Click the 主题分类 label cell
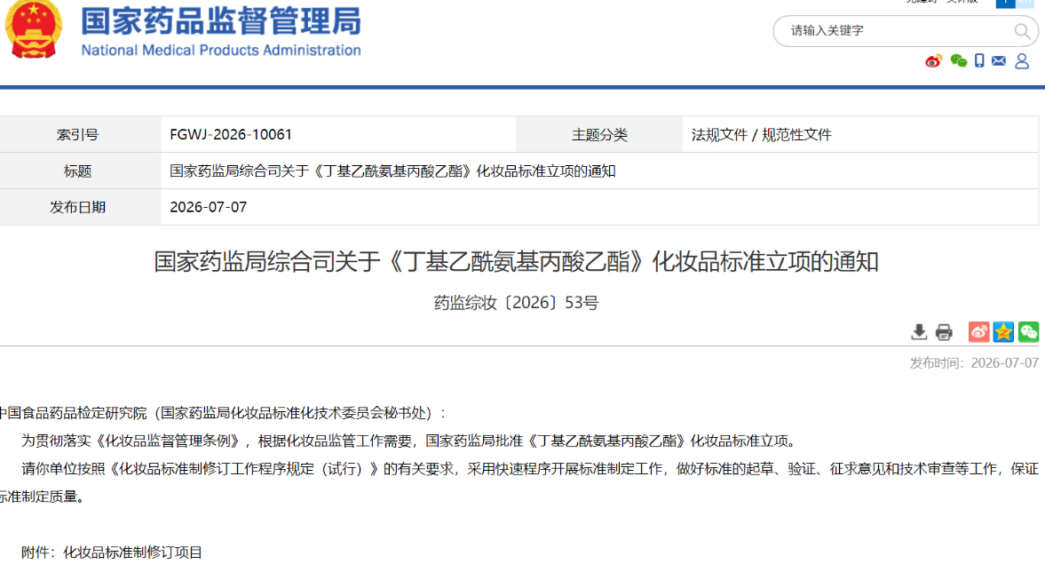The image size is (1045, 588). click(x=599, y=135)
